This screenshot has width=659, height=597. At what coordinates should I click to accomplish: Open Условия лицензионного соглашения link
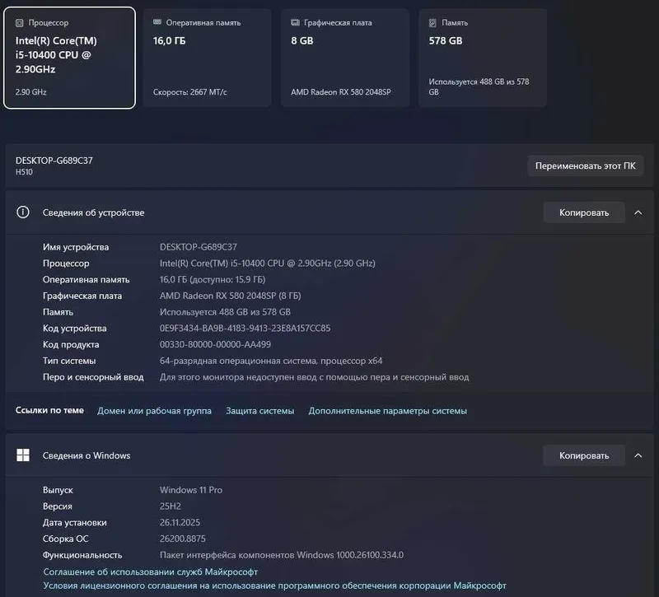pos(274,585)
